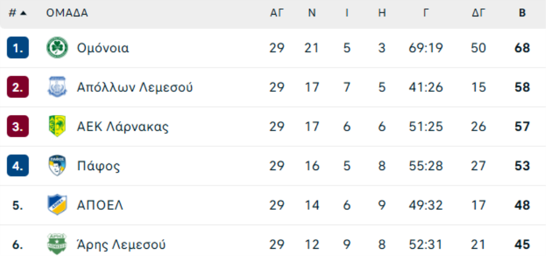
Task: Sort by the ΔΓ goal difference header
Action: [479, 13]
